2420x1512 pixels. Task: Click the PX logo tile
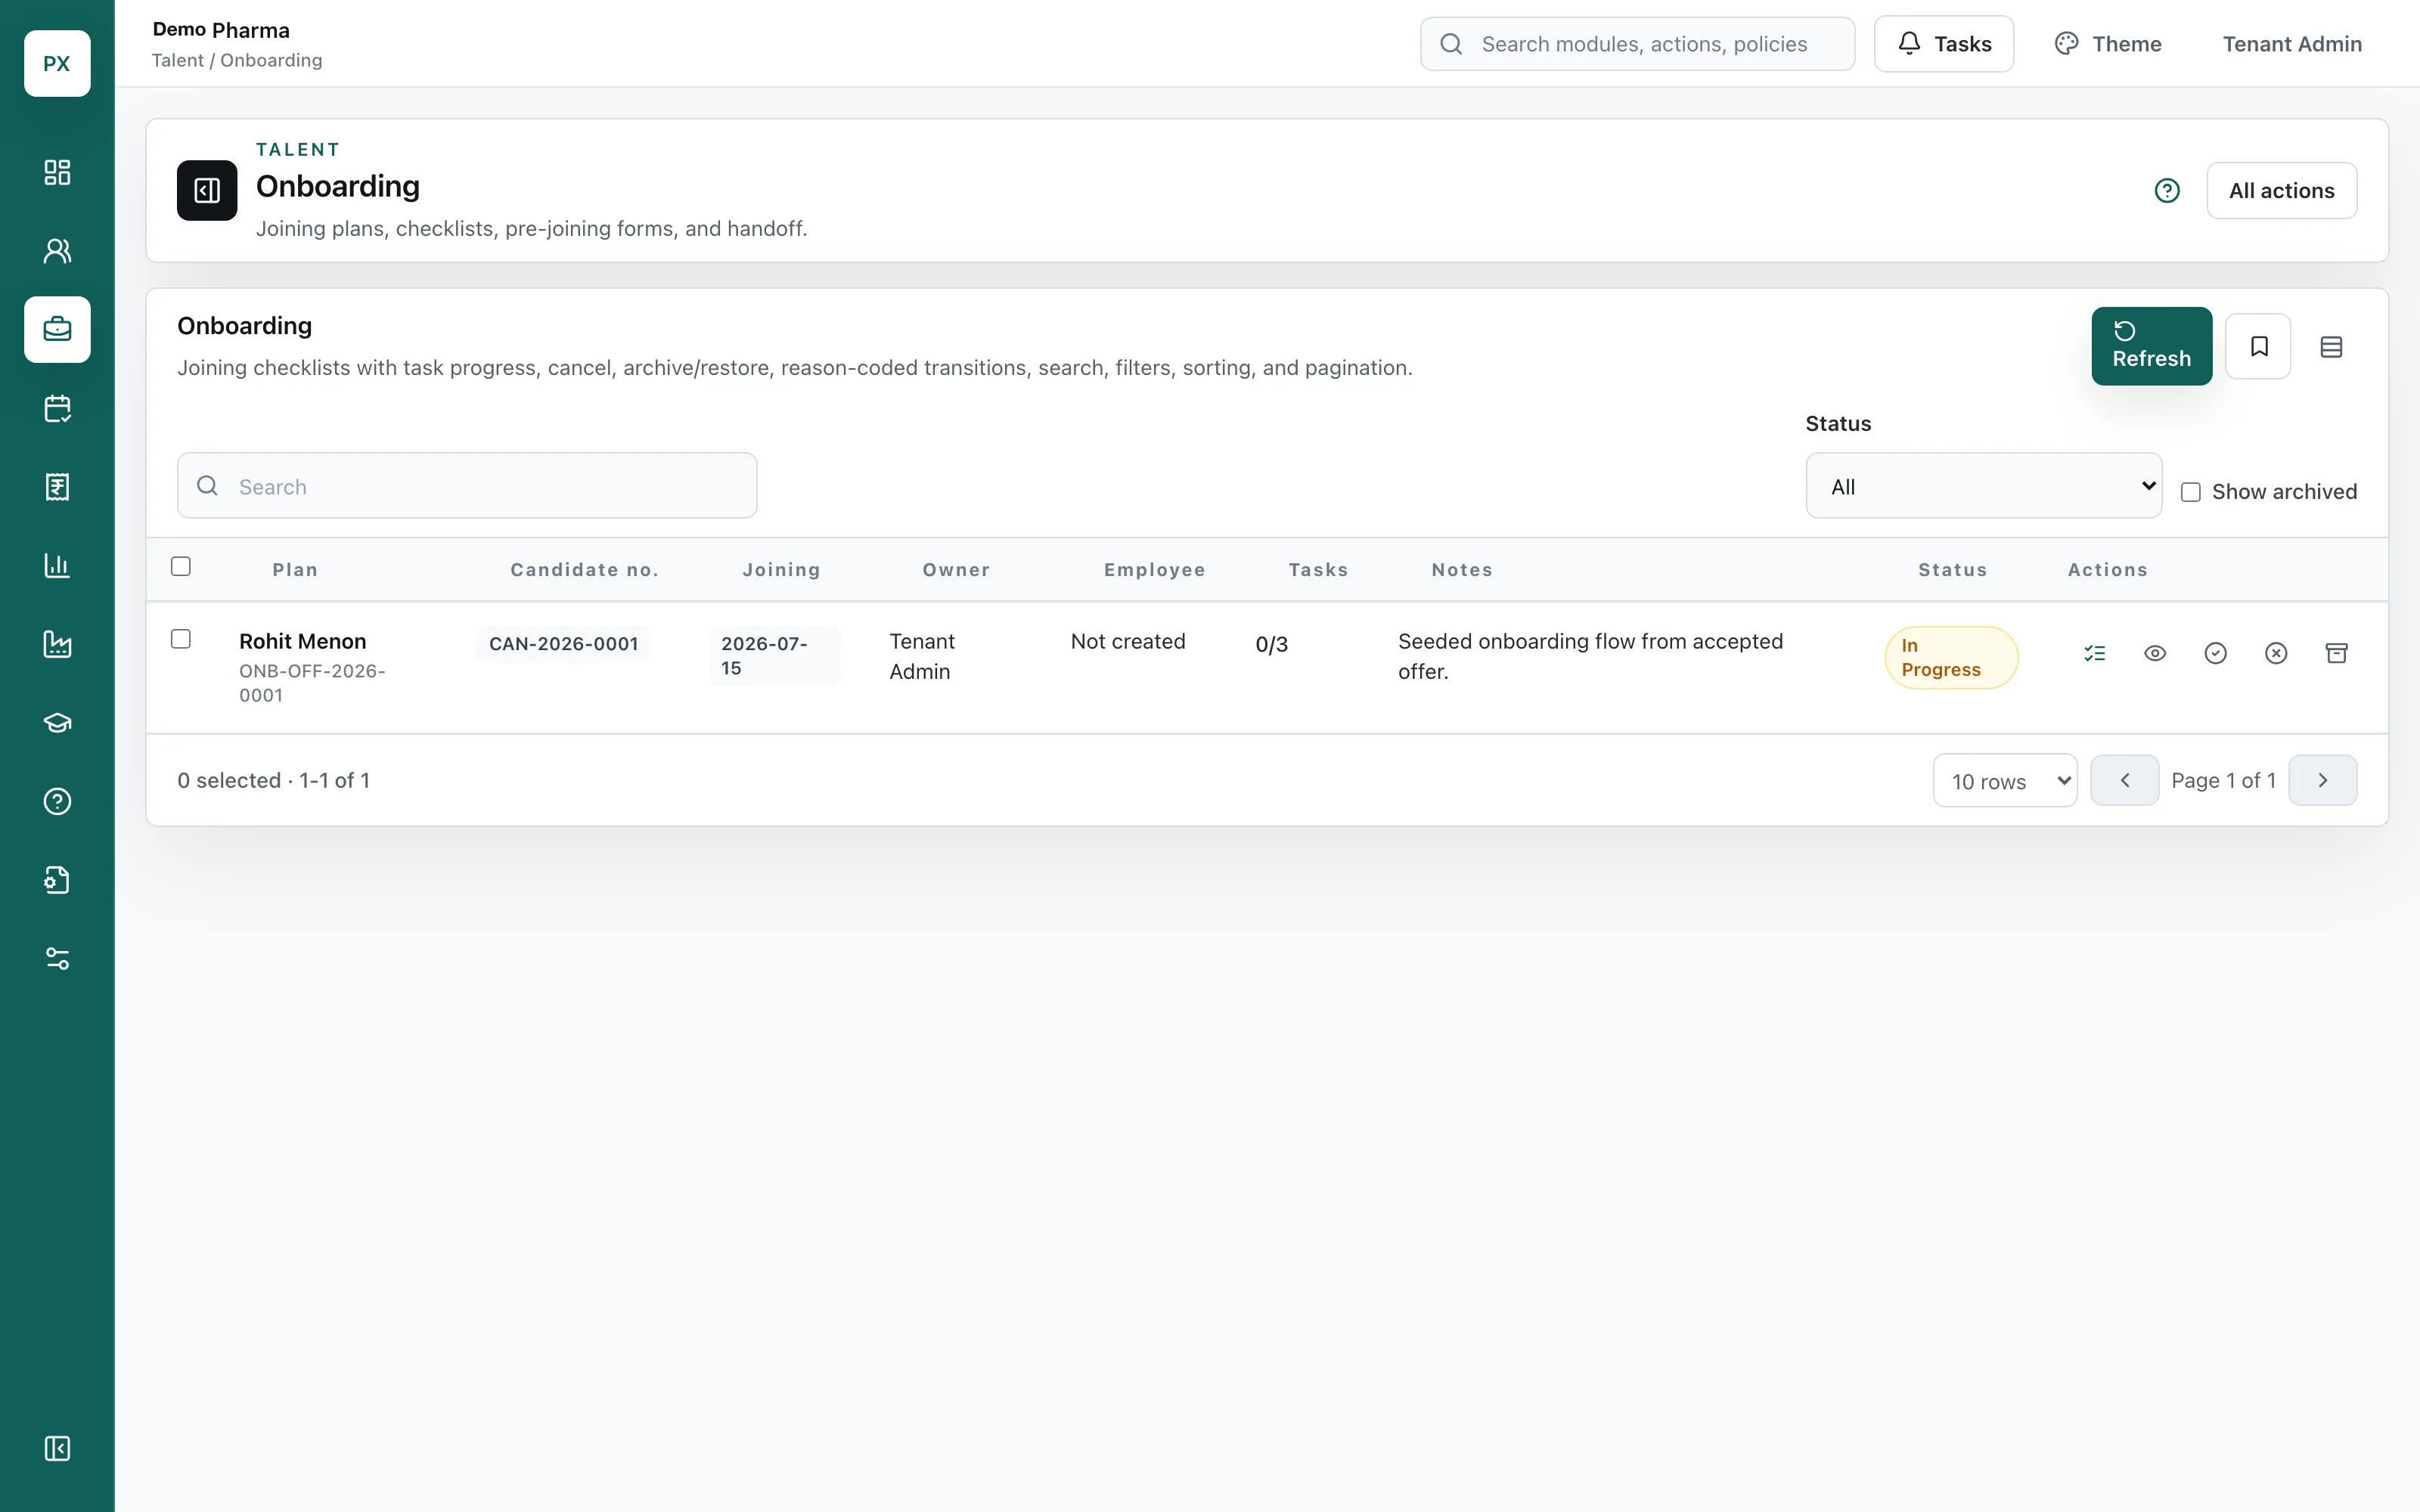pos(57,63)
